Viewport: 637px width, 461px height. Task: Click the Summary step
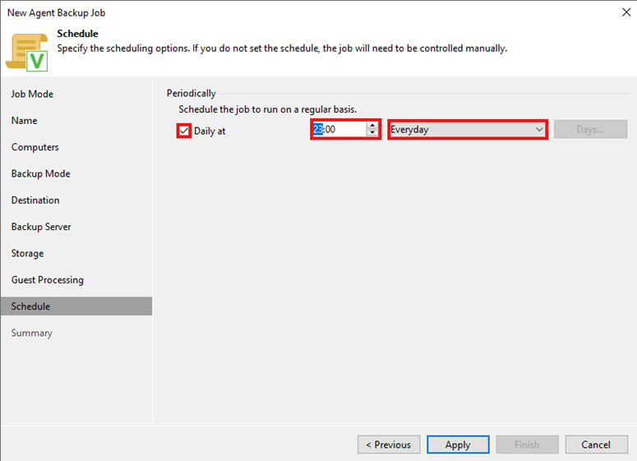(x=32, y=333)
